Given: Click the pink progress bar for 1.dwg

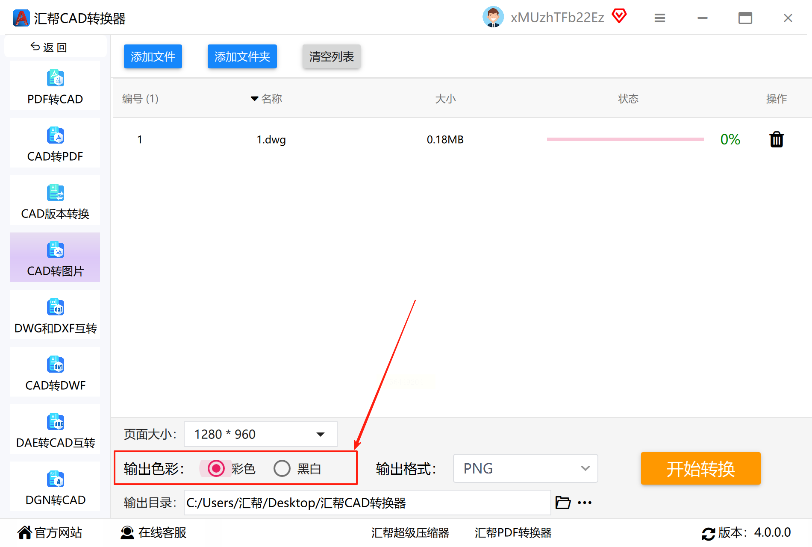Looking at the screenshot, I should point(625,139).
